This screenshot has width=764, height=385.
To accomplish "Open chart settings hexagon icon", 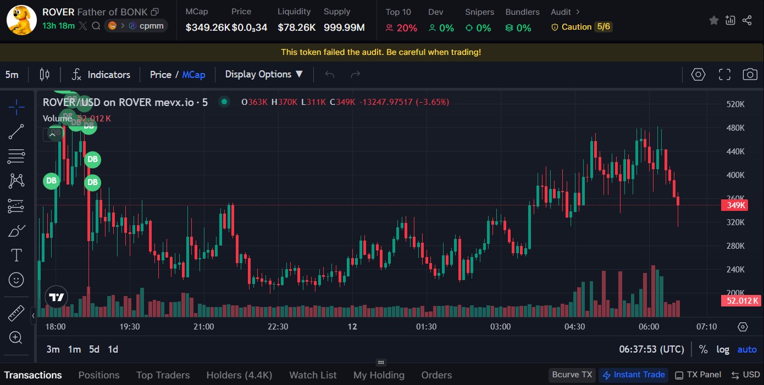I will (698, 75).
